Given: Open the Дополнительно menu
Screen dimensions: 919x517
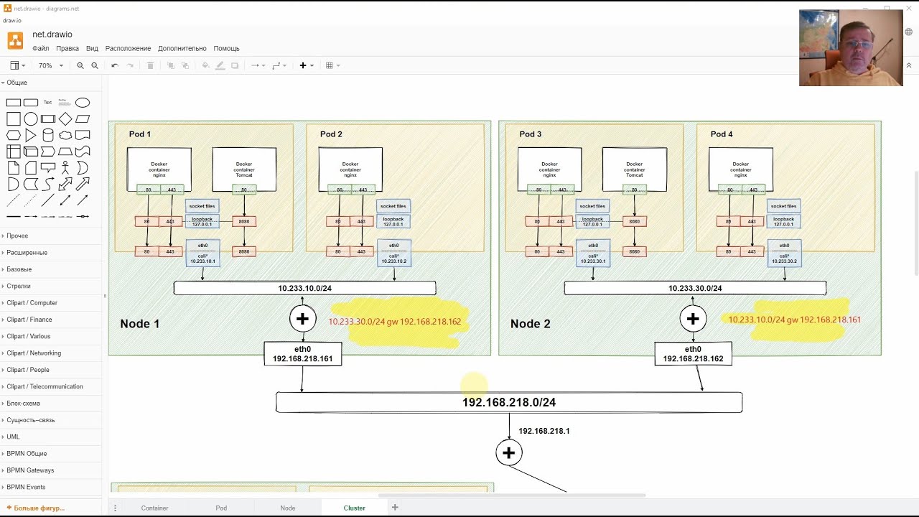Looking at the screenshot, I should 182,49.
